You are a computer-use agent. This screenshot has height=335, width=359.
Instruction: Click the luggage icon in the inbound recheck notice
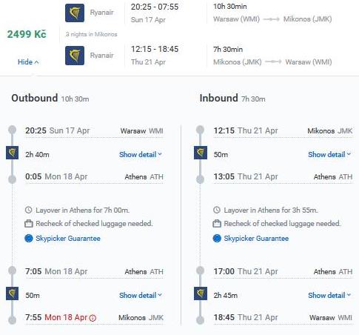pyautogui.click(x=217, y=224)
